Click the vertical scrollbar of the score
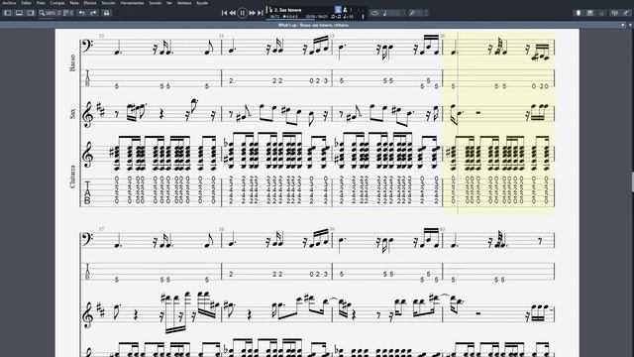This screenshot has width=634, height=357. (x=632, y=182)
